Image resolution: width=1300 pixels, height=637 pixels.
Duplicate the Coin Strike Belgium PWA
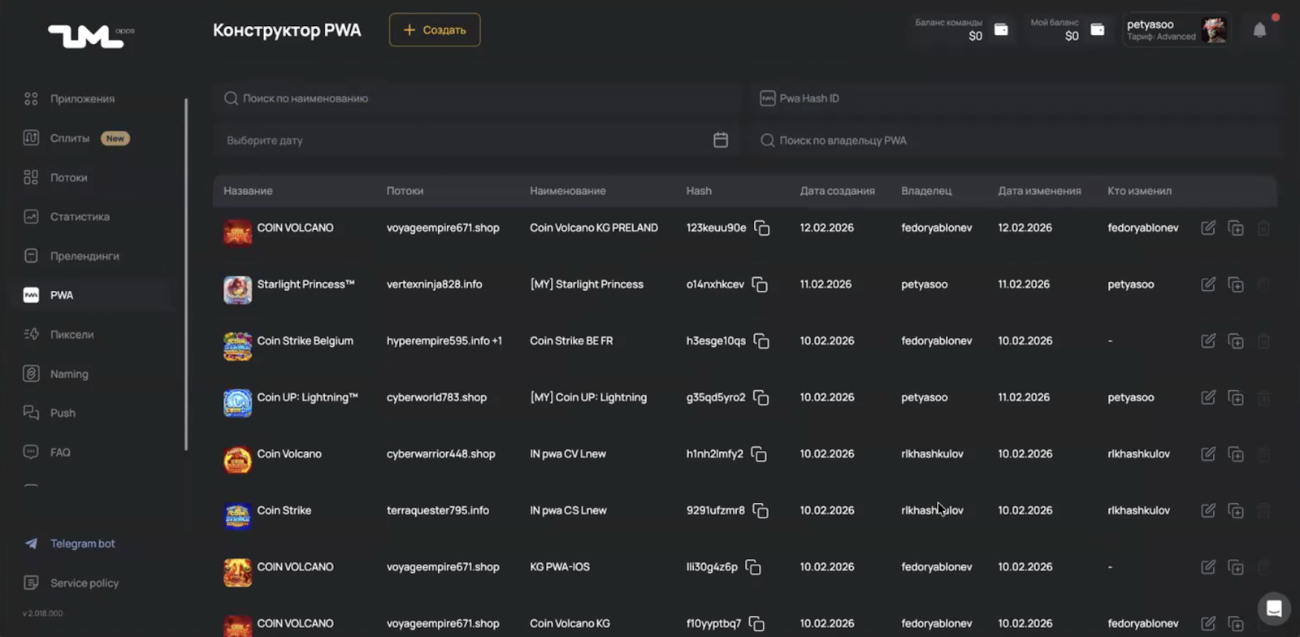click(x=1236, y=341)
